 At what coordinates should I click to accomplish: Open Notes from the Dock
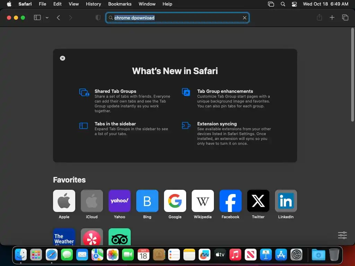[x=189, y=255]
